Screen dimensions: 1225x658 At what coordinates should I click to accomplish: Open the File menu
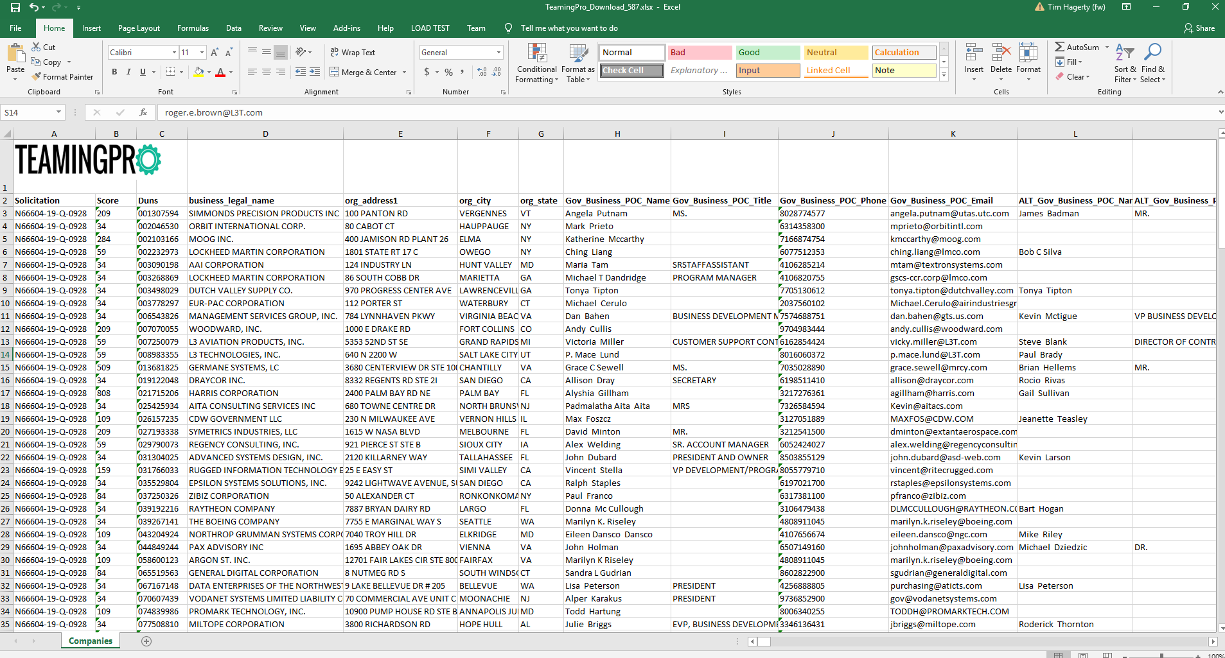click(x=15, y=28)
